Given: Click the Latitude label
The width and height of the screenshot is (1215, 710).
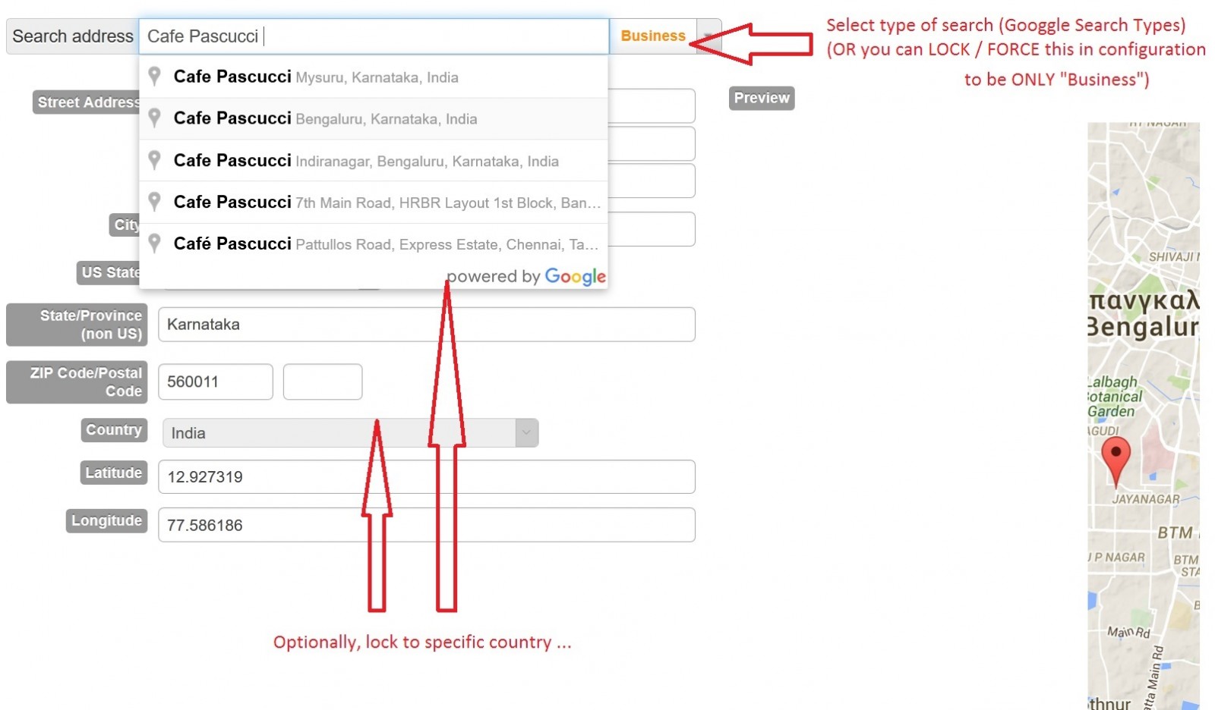Looking at the screenshot, I should tap(113, 473).
